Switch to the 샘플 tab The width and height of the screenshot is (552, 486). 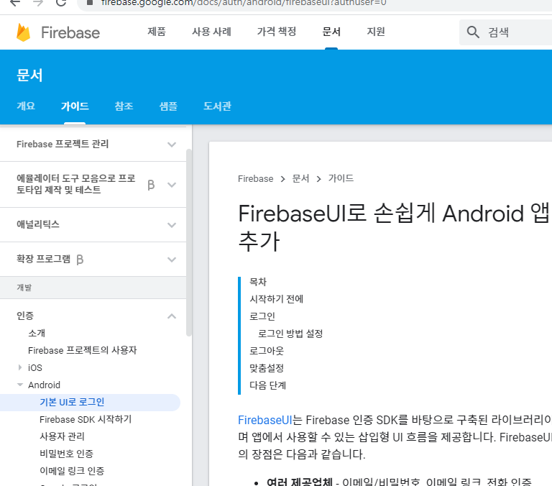pyautogui.click(x=168, y=106)
